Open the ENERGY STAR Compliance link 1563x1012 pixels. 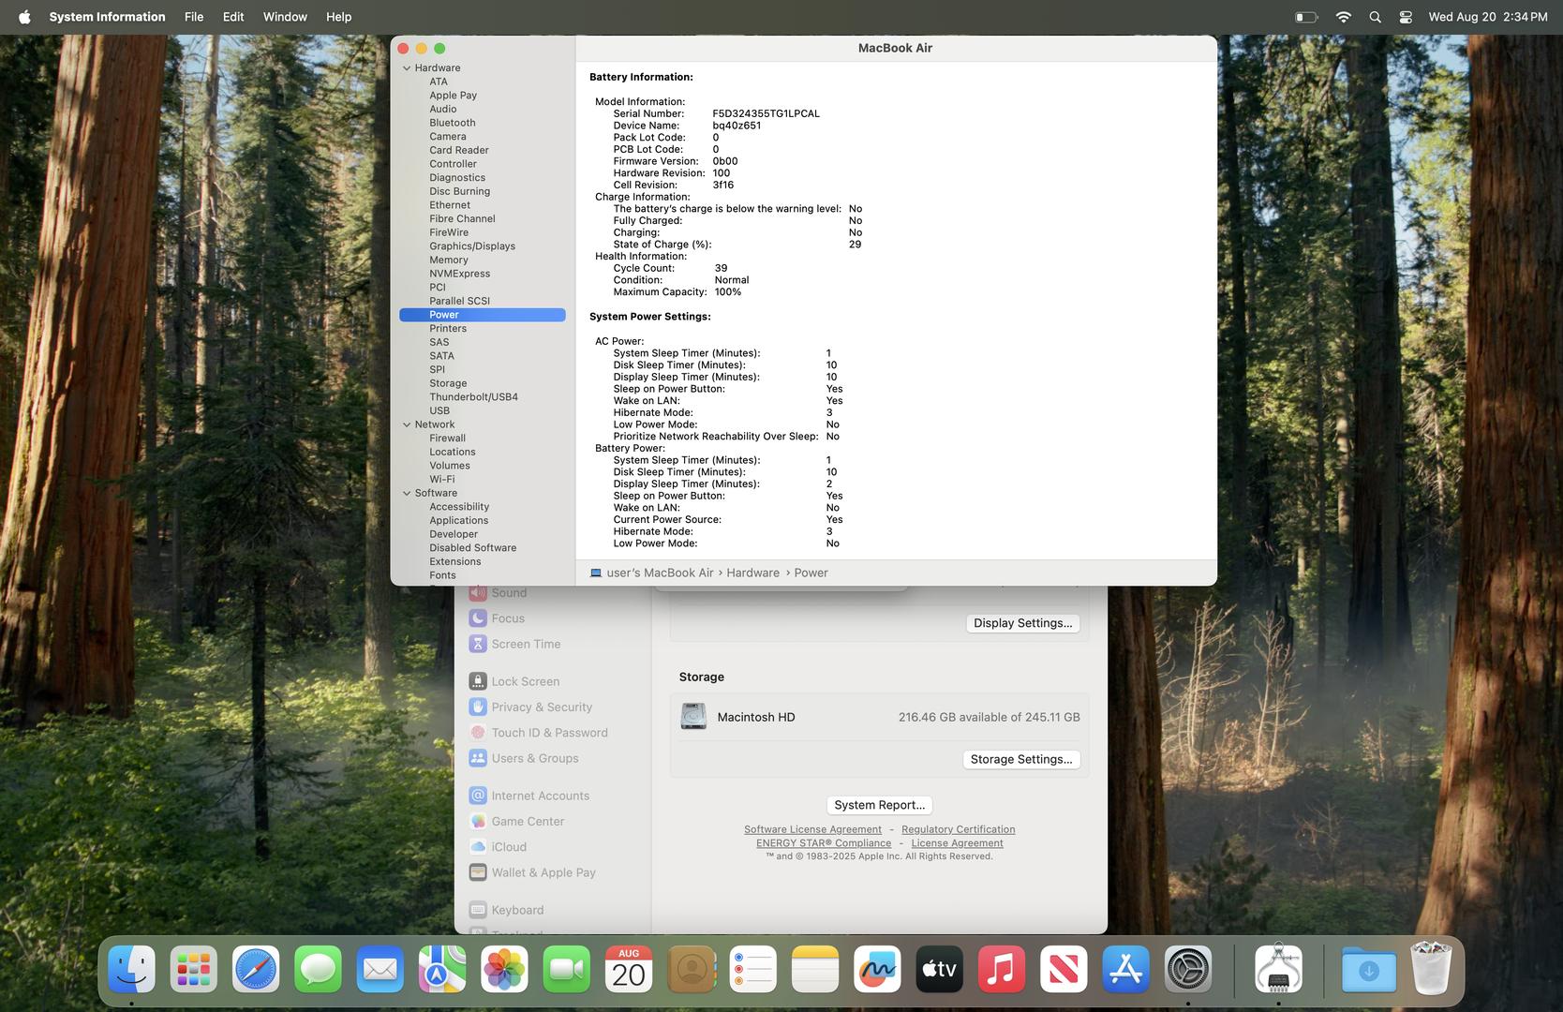coord(824,843)
